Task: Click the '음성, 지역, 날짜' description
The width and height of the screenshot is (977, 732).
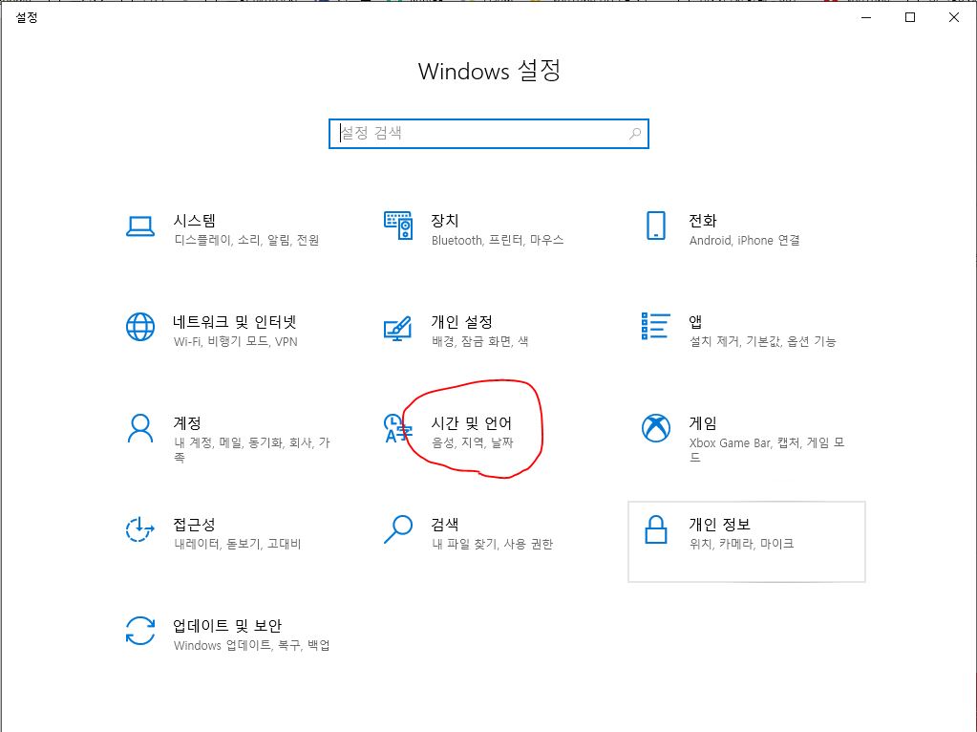Action: pyautogui.click(x=473, y=442)
